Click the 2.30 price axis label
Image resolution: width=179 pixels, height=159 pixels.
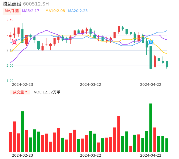click(x=10, y=20)
